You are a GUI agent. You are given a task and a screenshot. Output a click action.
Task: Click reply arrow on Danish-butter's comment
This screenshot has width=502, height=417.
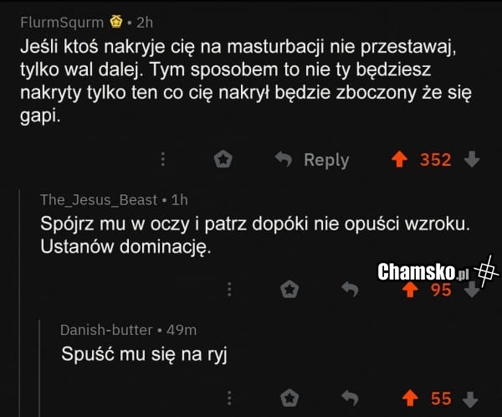click(351, 398)
